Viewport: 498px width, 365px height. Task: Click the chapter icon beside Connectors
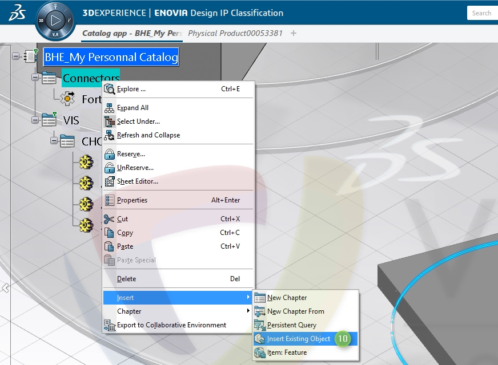tap(49, 78)
